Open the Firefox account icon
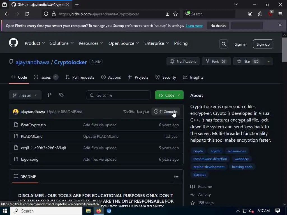This screenshot has height=215, width=287. [250, 14]
